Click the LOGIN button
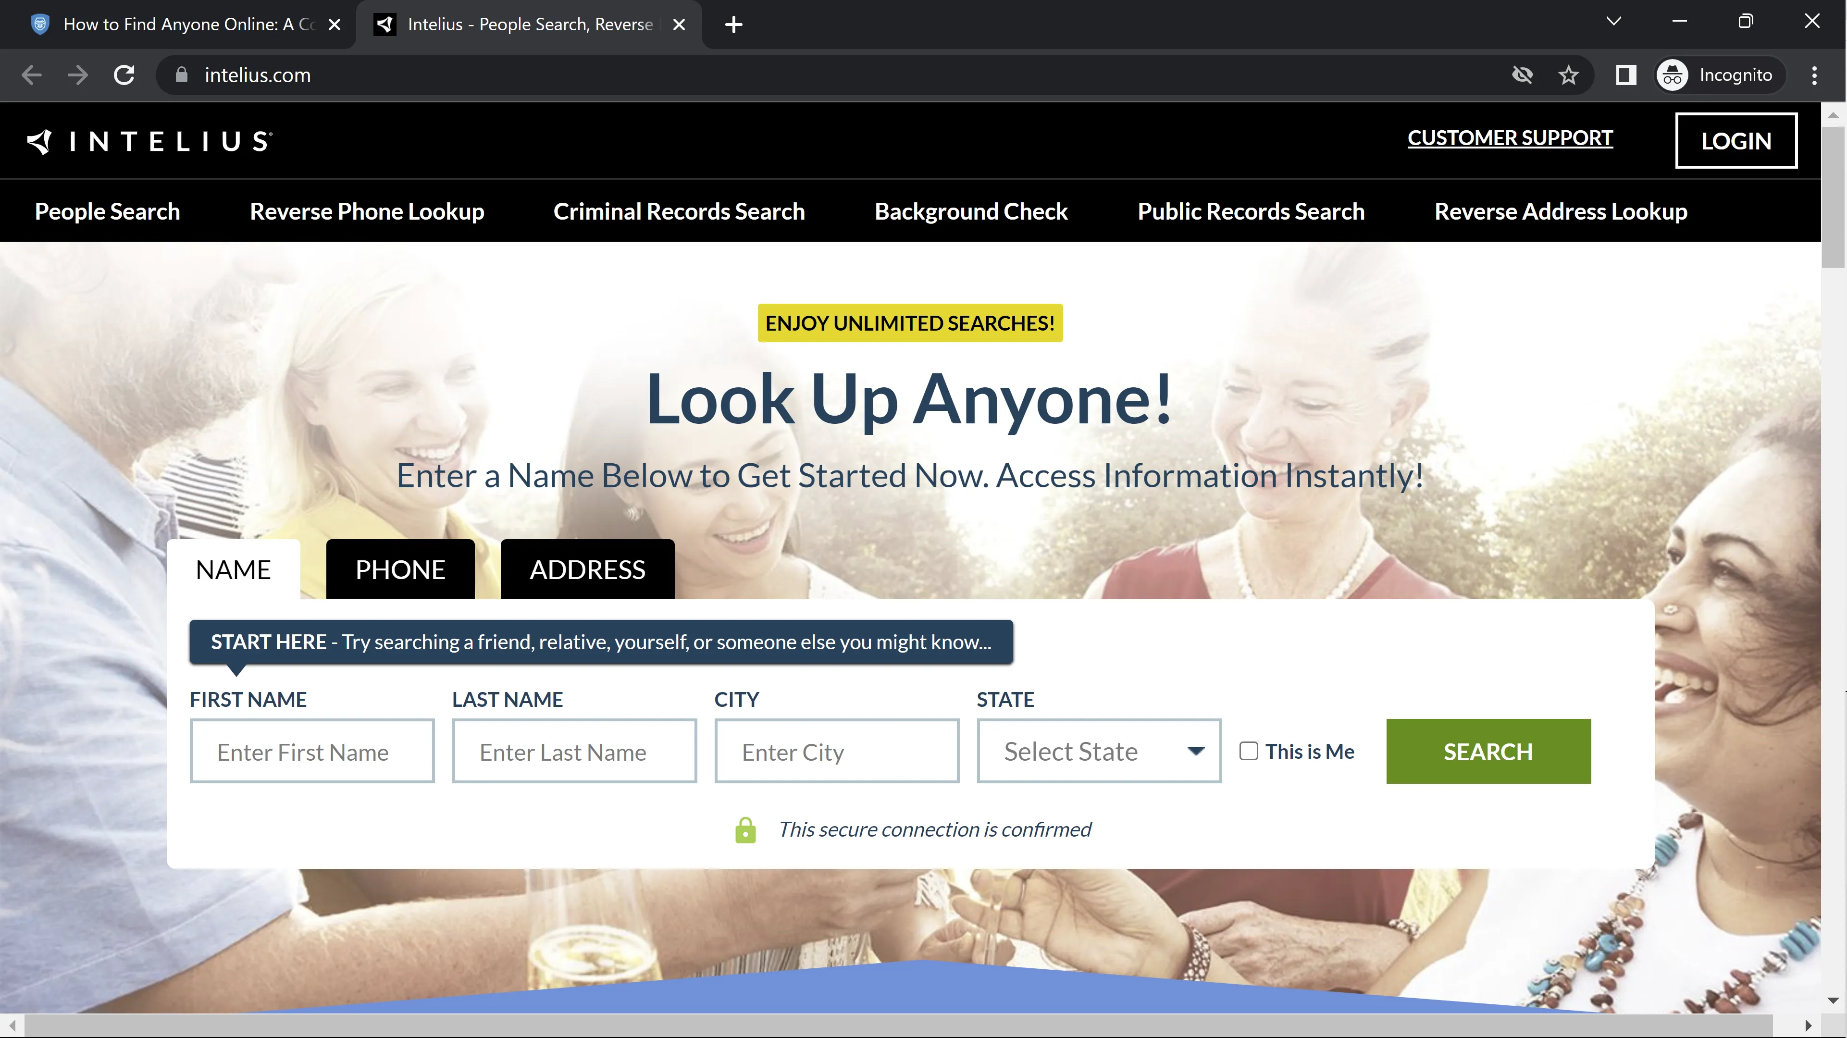 pos(1736,140)
